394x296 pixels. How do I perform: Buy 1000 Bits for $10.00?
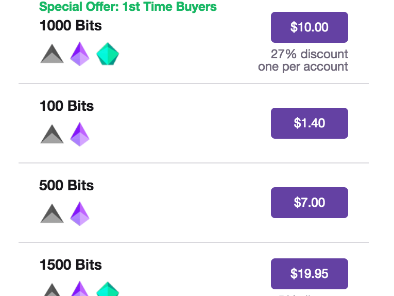click(x=310, y=27)
